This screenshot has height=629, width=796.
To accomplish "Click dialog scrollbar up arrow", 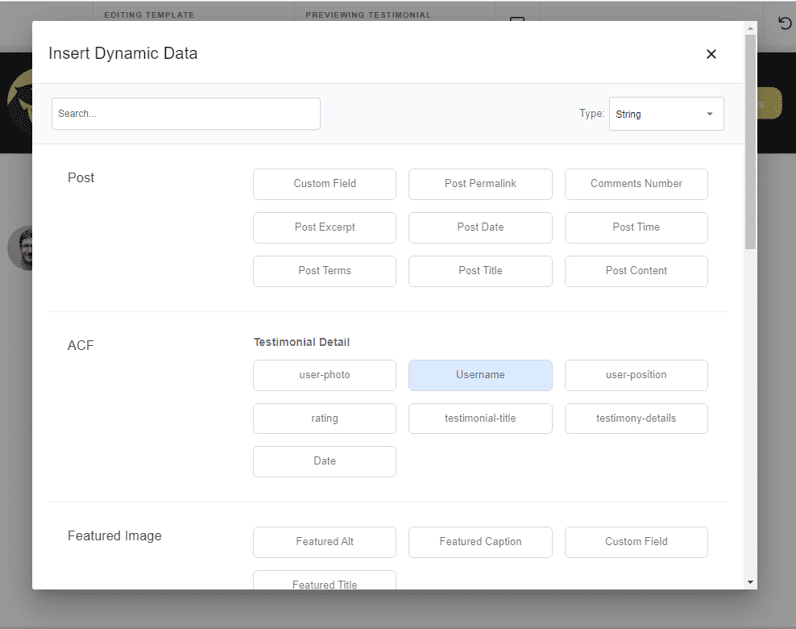I will tap(750, 28).
